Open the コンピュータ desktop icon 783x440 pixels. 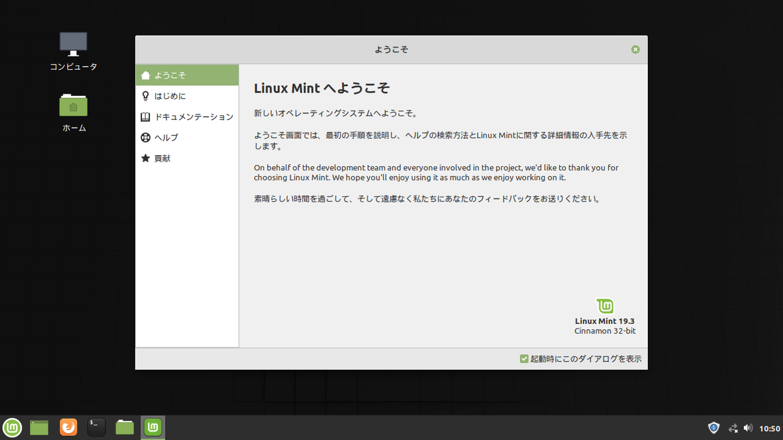[73, 51]
